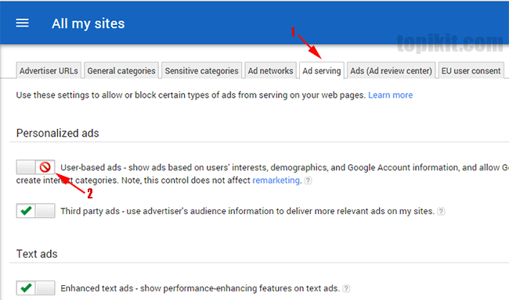509x300 pixels.
Task: Click the Personalized ads section heading
Action: (x=57, y=133)
